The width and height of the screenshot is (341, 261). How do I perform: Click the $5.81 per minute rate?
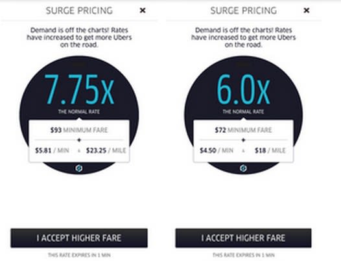[x=52, y=150]
